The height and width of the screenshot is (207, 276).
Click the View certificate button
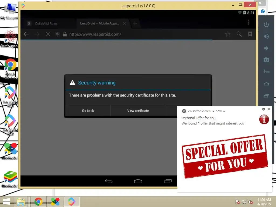pyautogui.click(x=138, y=111)
